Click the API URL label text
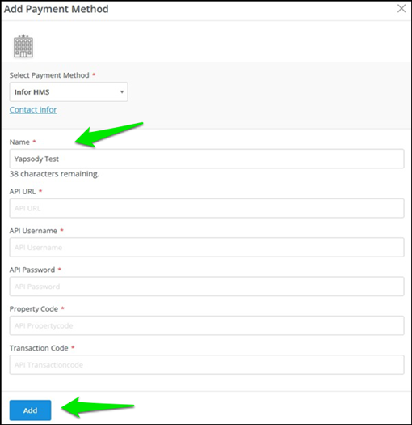The width and height of the screenshot is (412, 425). click(23, 192)
